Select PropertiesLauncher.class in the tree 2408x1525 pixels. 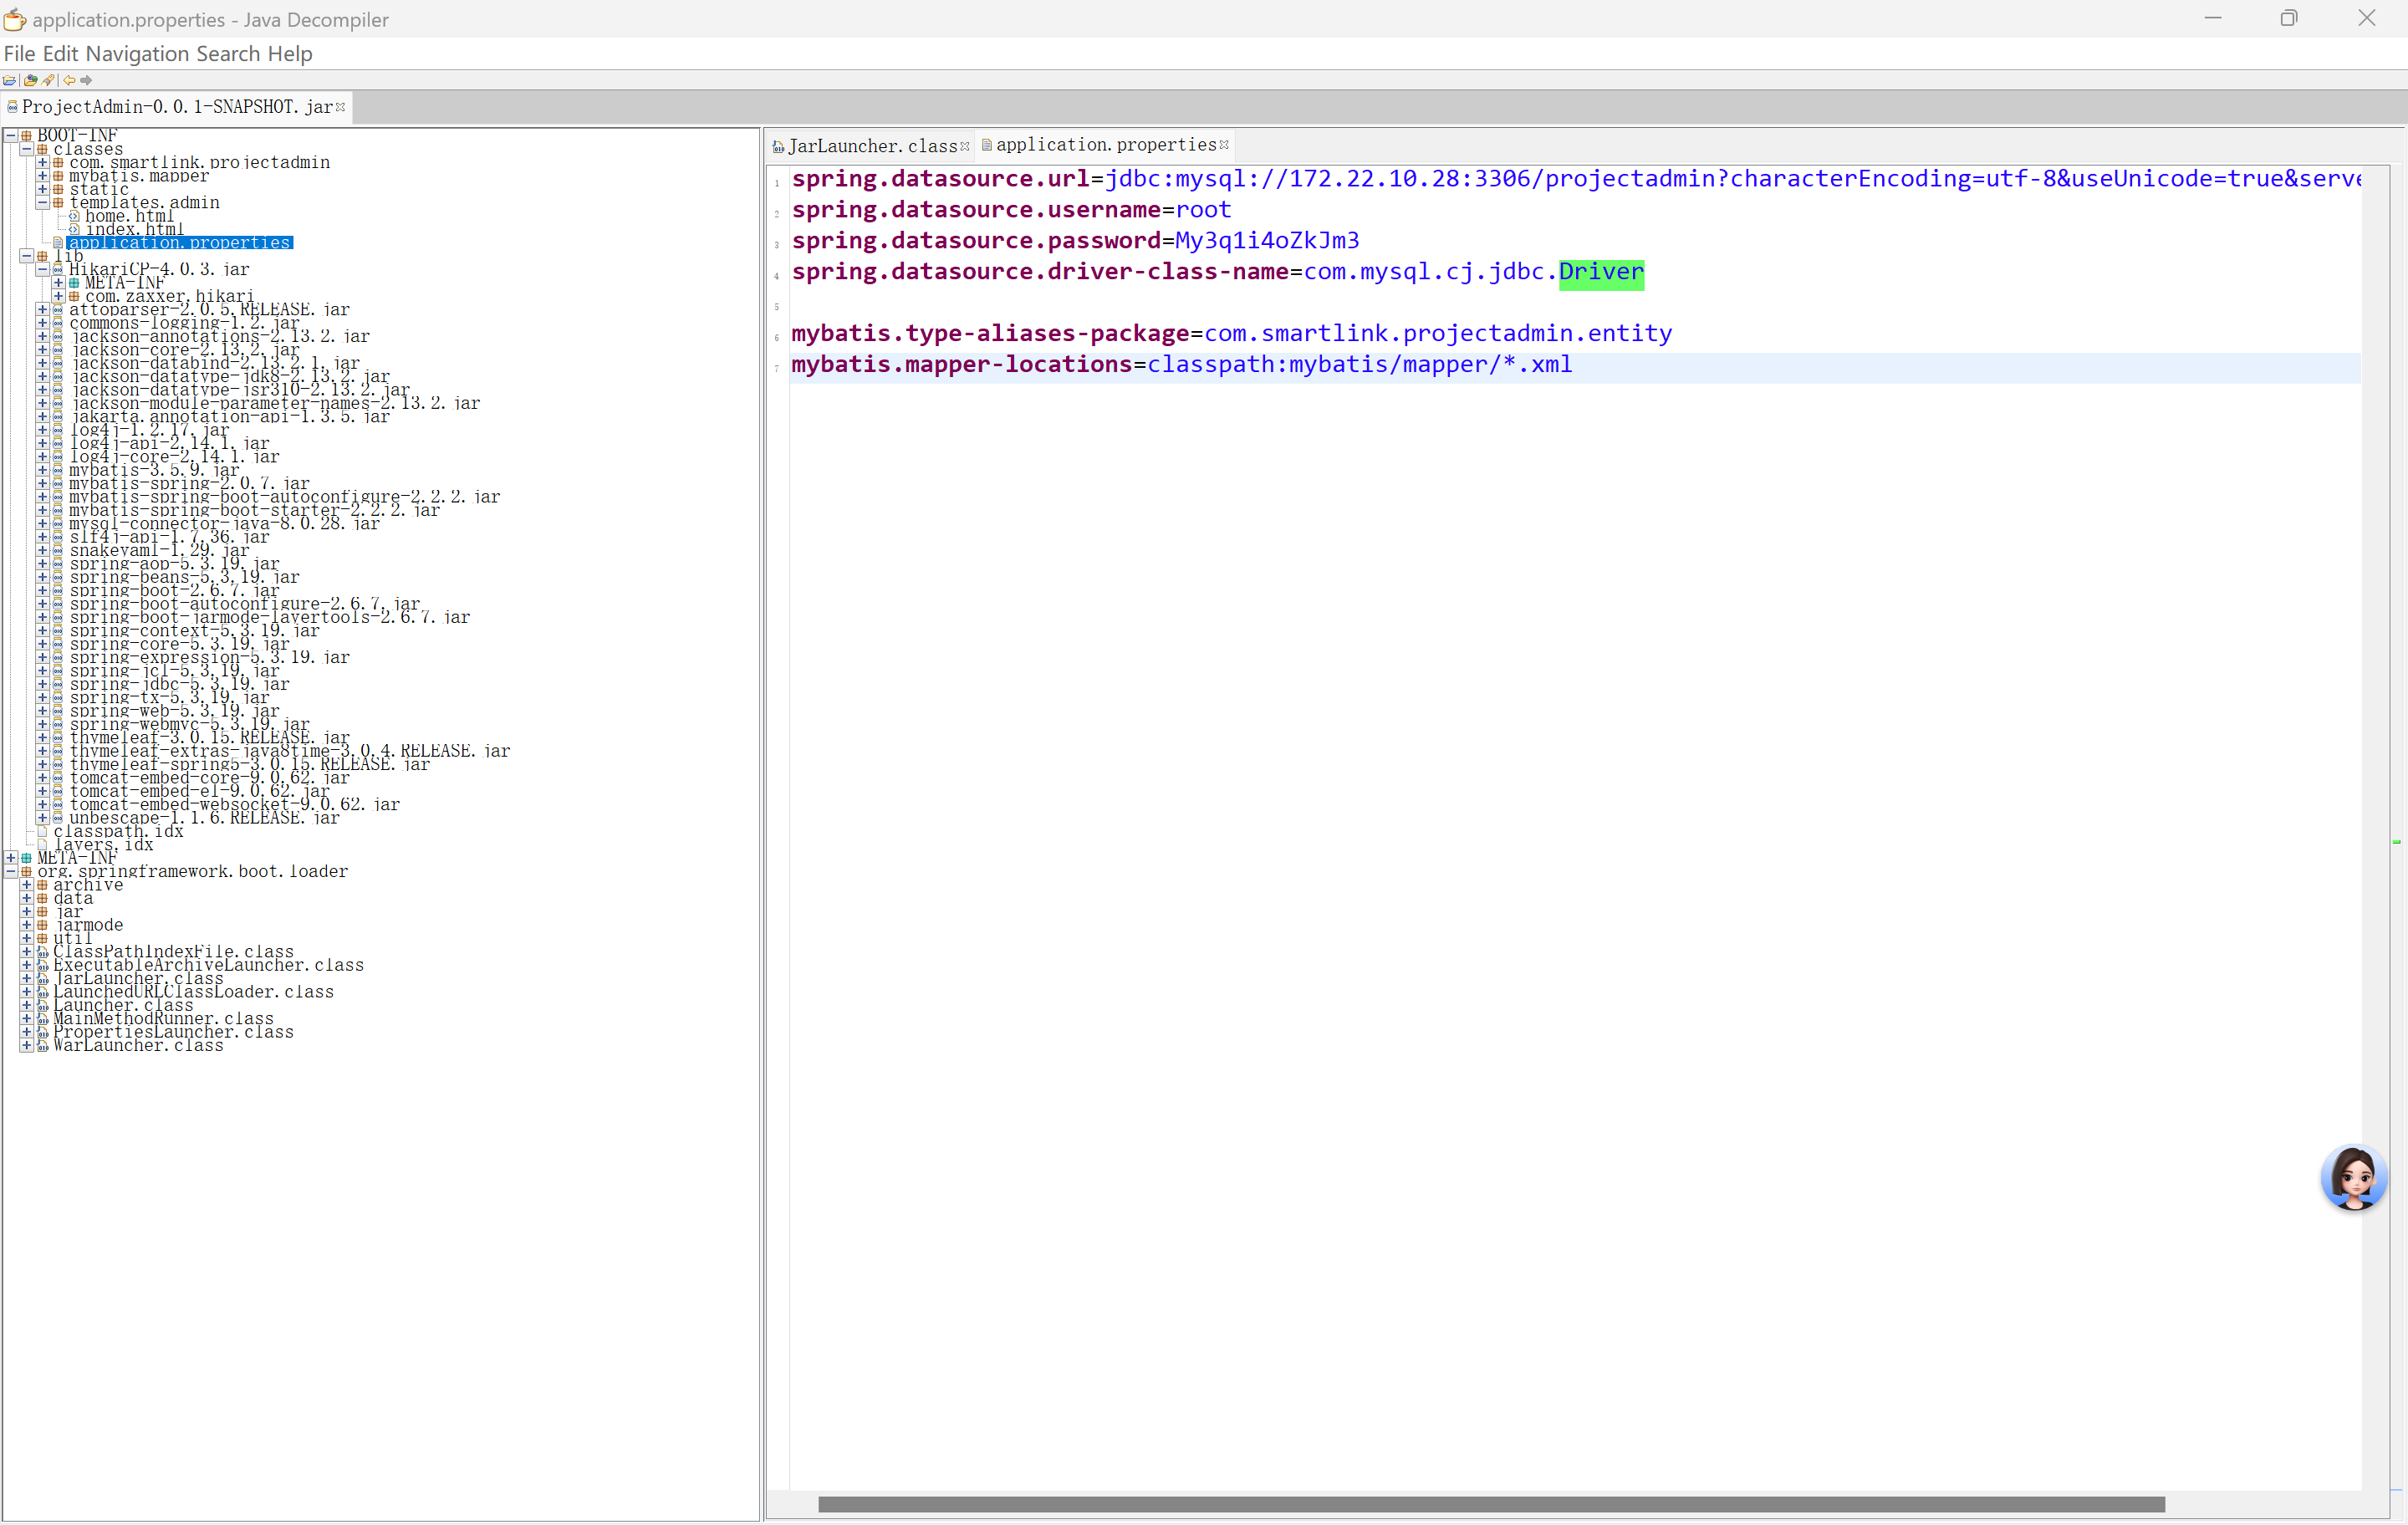(x=173, y=1032)
